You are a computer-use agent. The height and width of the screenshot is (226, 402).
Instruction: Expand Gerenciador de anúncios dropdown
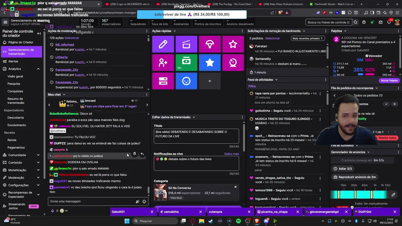(x=368, y=152)
